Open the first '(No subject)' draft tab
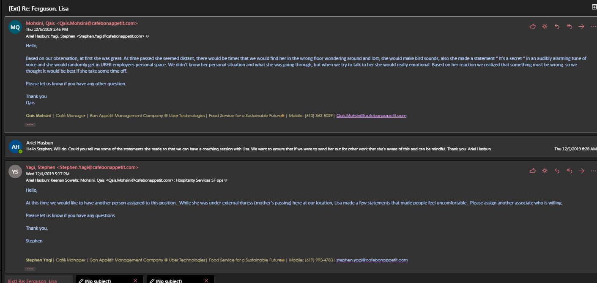The image size is (597, 283). coord(97,280)
